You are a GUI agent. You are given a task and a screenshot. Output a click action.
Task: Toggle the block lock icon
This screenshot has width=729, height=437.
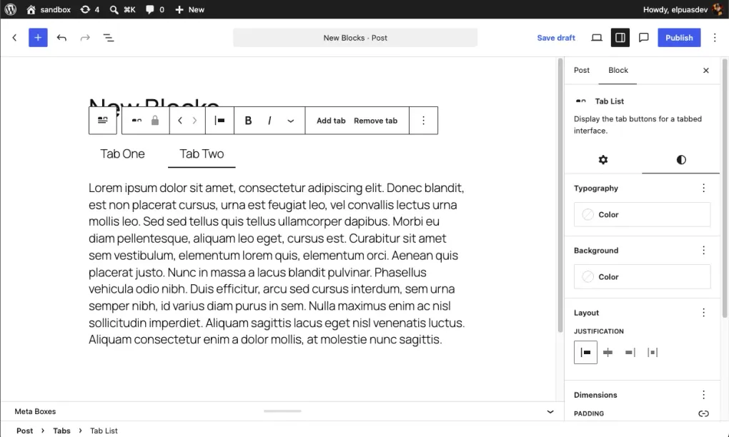tap(155, 120)
